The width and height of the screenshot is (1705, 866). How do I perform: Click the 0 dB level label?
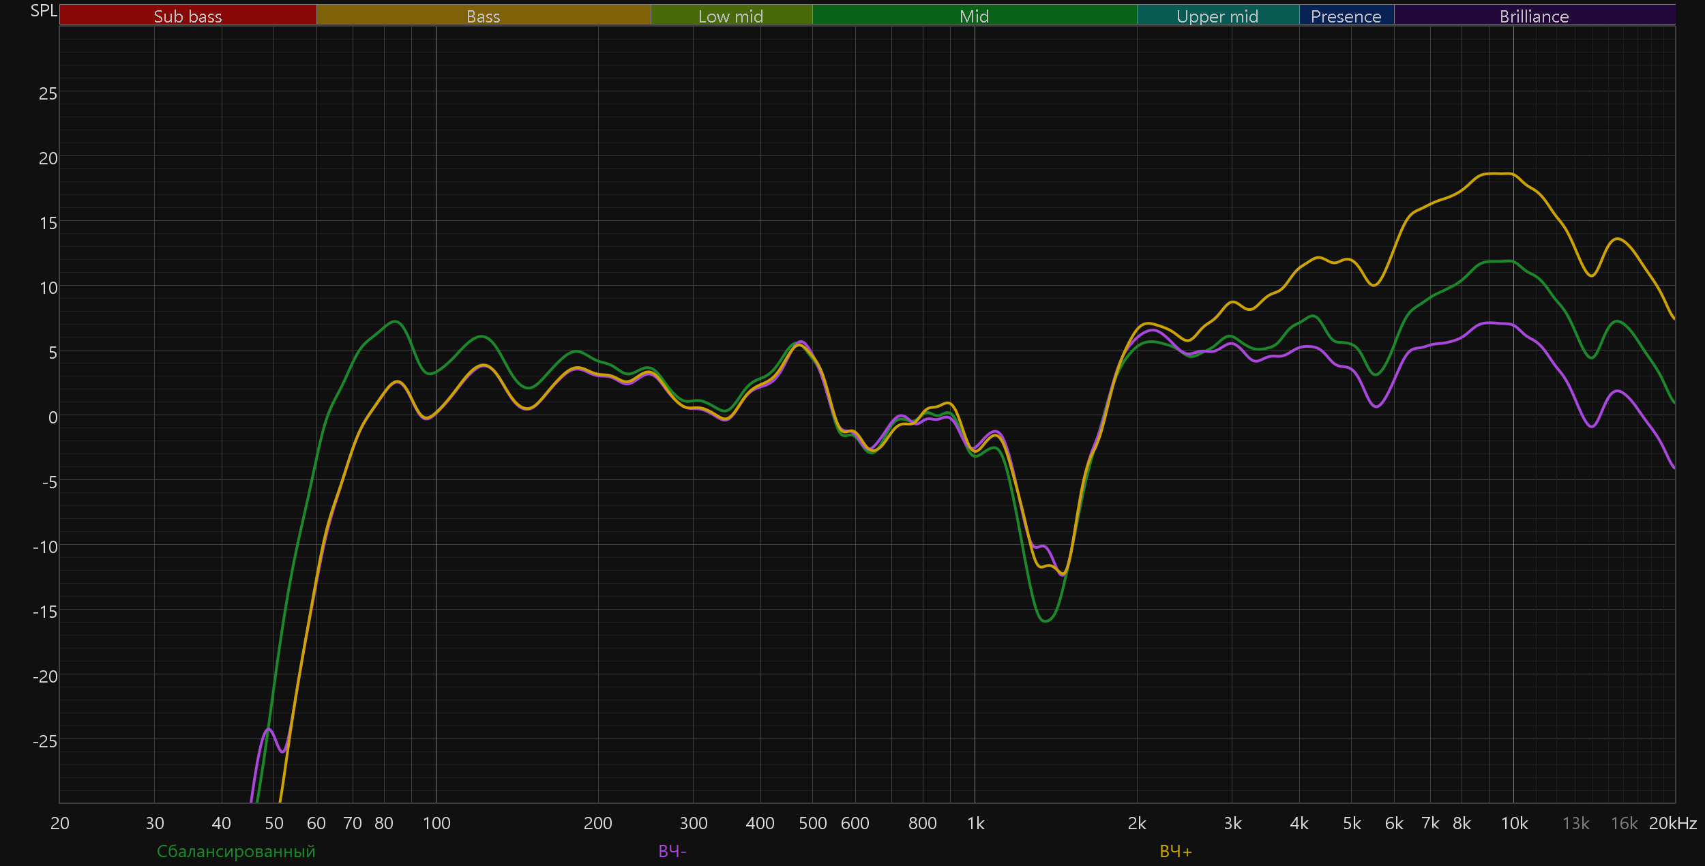coord(53,417)
